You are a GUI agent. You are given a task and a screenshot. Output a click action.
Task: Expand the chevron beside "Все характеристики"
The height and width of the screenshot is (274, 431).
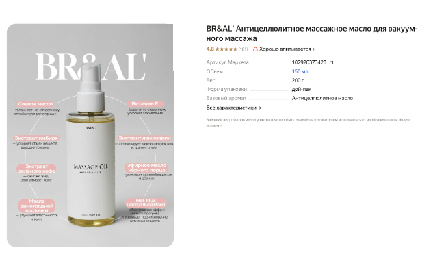tap(260, 108)
